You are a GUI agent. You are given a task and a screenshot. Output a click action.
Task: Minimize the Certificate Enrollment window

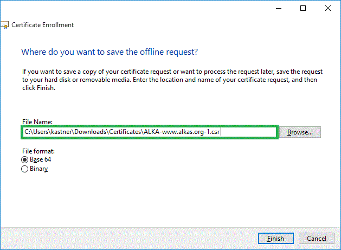coord(278,8)
